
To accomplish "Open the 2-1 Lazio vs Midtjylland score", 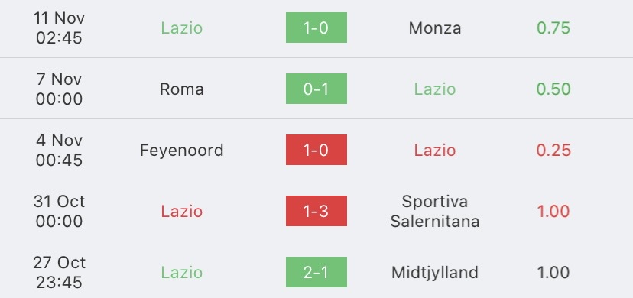I will point(316,272).
